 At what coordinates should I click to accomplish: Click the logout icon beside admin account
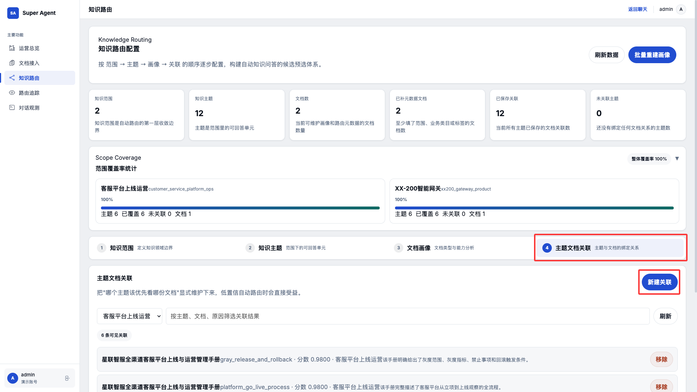pyautogui.click(x=67, y=378)
